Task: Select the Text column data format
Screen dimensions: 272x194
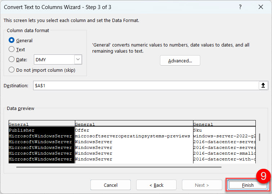Action: [x=12, y=49]
